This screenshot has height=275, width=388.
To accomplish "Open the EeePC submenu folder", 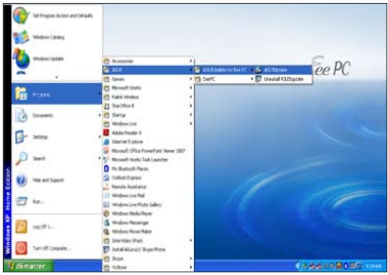I will point(224,79).
